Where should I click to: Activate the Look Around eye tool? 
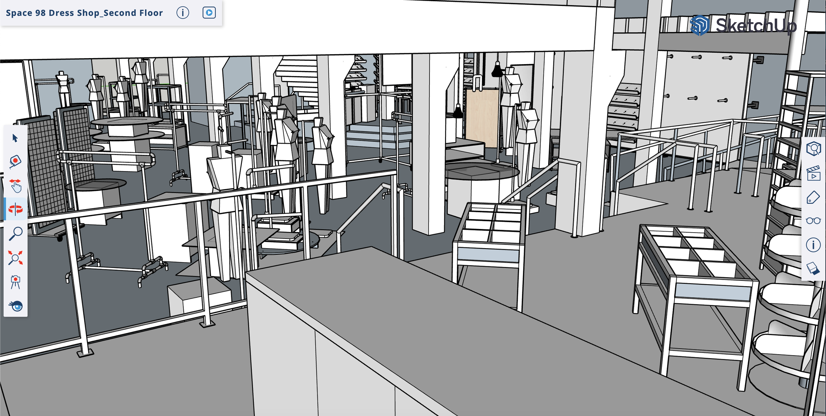pos(15,306)
